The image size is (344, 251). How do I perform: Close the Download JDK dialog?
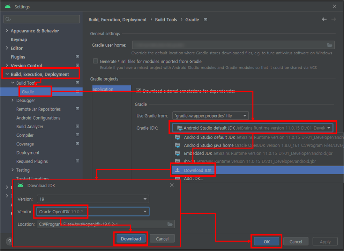click(x=172, y=185)
